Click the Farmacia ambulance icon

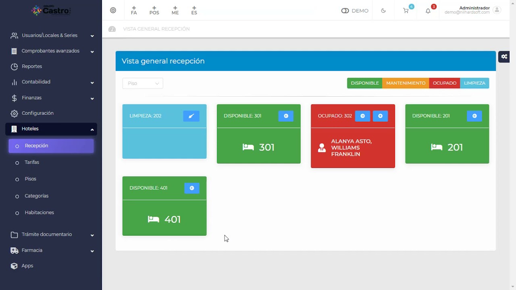(x=14, y=251)
